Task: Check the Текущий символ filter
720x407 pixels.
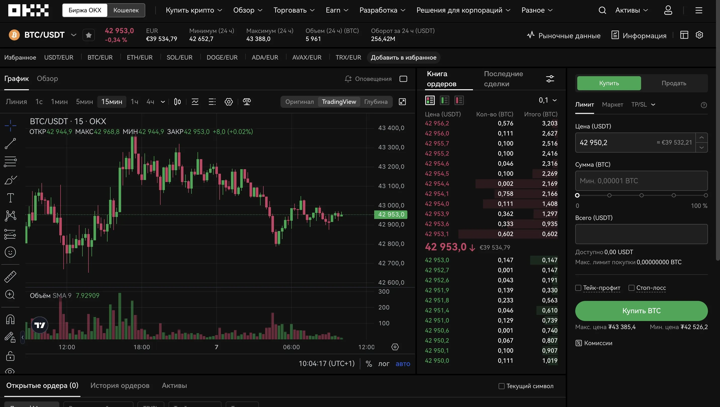Action: pyautogui.click(x=501, y=386)
